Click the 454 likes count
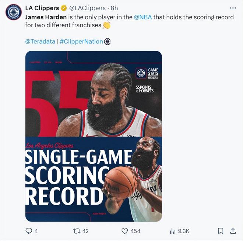 coord(135,231)
